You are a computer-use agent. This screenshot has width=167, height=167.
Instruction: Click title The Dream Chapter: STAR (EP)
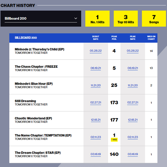(38, 153)
